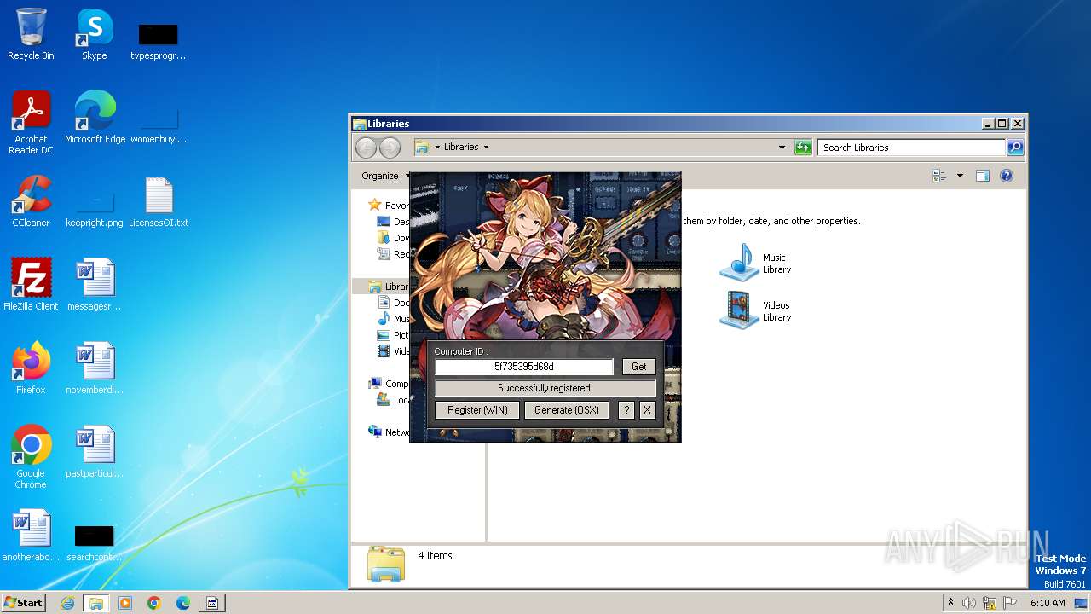Click the Libraries breadcrumb in address bar
Screen dimensions: 1091x614
tap(461, 147)
